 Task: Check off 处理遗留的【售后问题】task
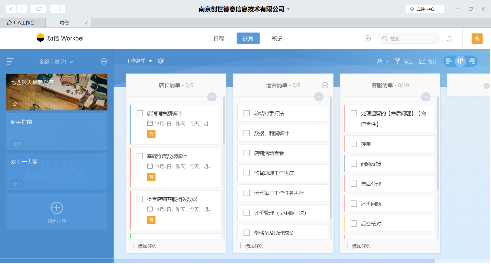[354, 113]
